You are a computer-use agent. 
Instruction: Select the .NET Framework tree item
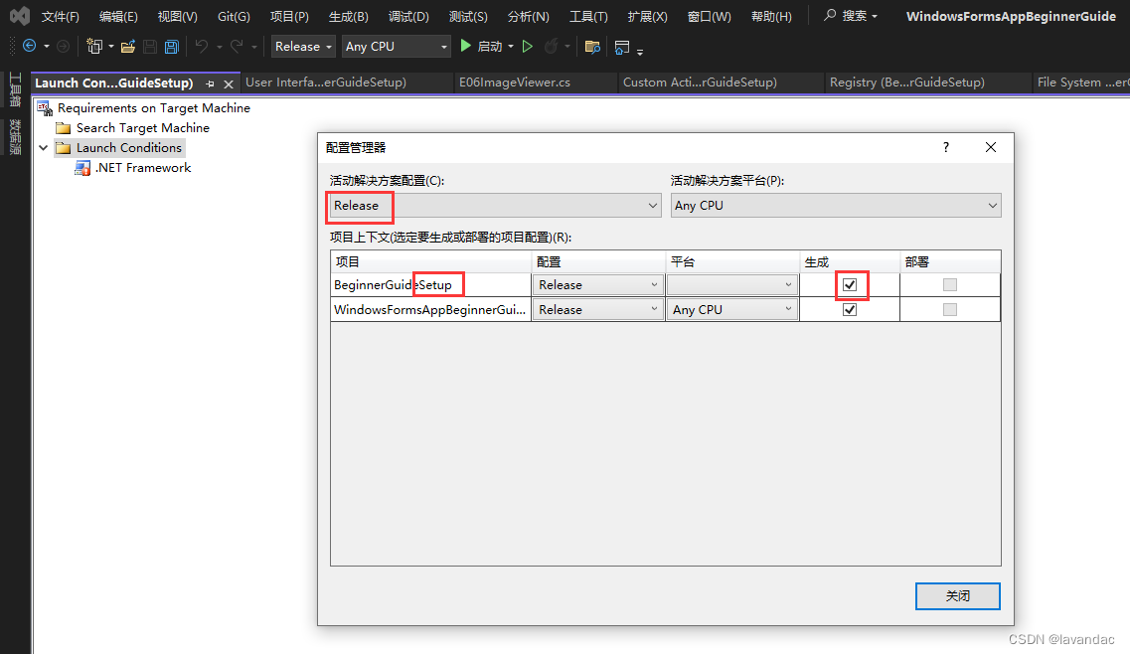pos(141,168)
